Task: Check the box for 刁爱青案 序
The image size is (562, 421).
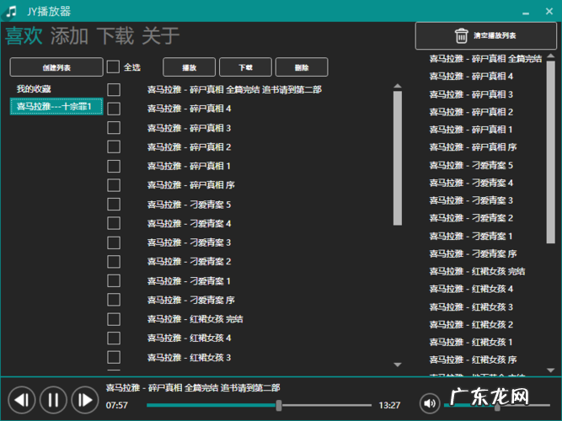Action: (x=114, y=300)
